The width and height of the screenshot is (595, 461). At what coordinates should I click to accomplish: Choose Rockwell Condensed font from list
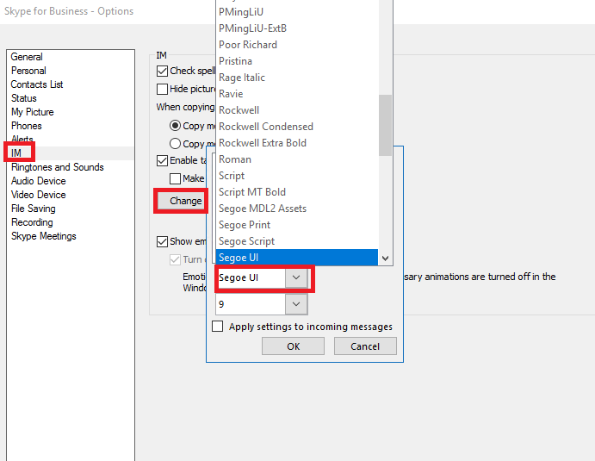click(x=297, y=127)
